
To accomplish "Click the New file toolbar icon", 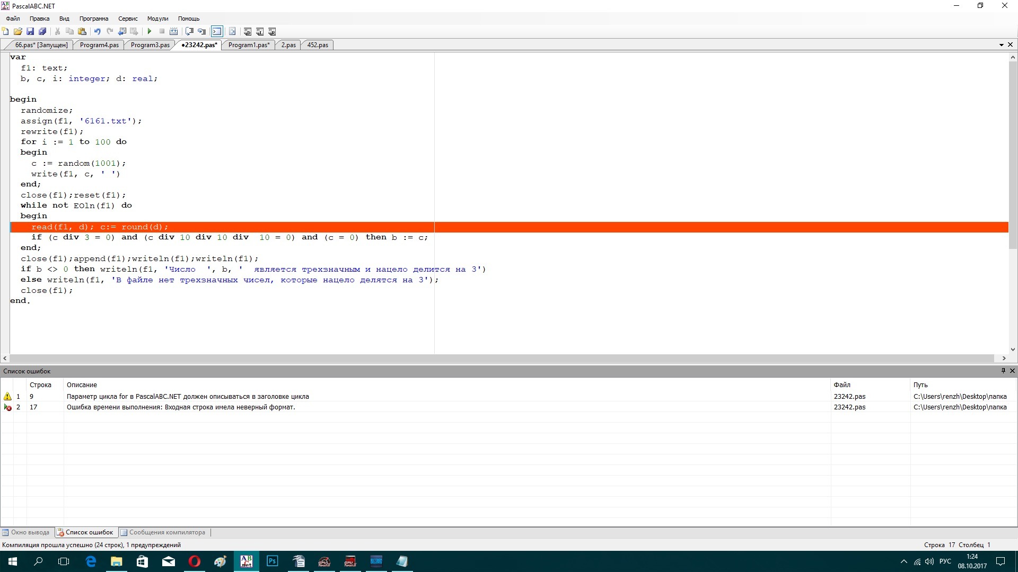I will tap(6, 32).
